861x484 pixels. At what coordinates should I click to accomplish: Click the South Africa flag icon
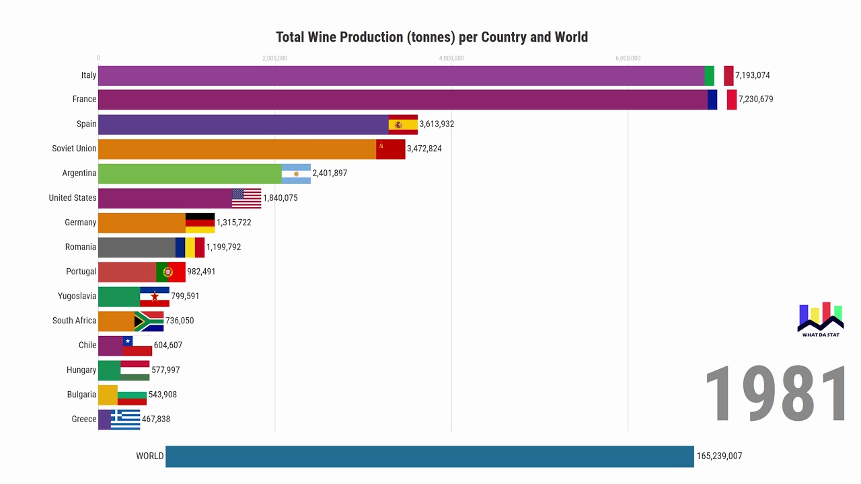tap(149, 321)
